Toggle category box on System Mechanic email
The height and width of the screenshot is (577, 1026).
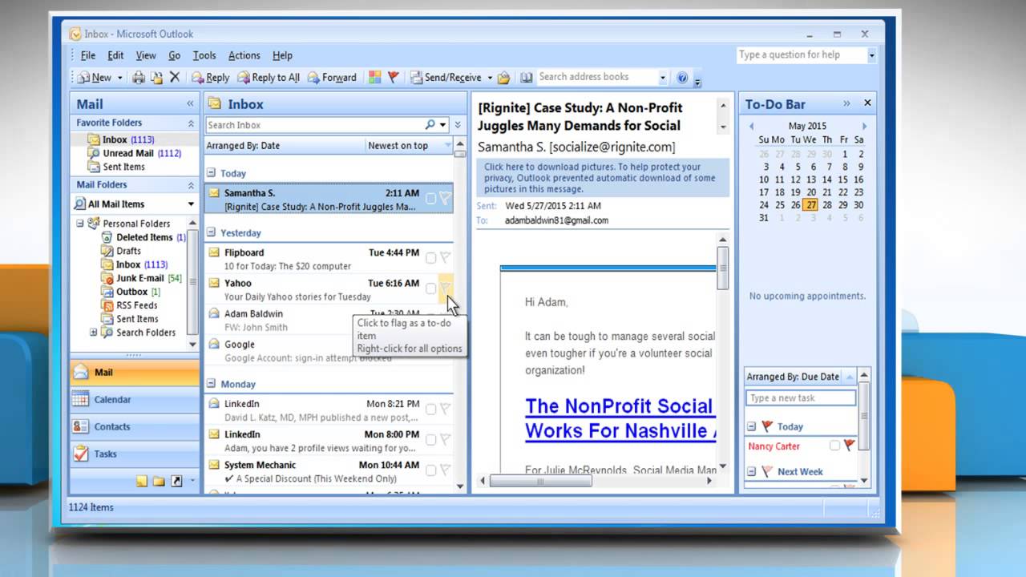(430, 470)
